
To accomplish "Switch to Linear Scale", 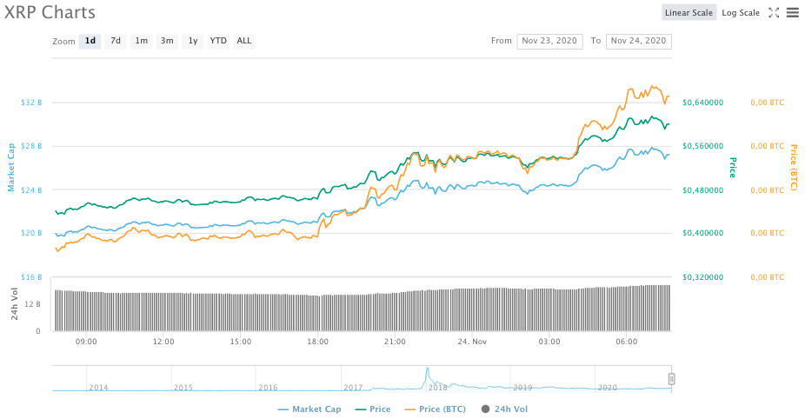I will [689, 13].
